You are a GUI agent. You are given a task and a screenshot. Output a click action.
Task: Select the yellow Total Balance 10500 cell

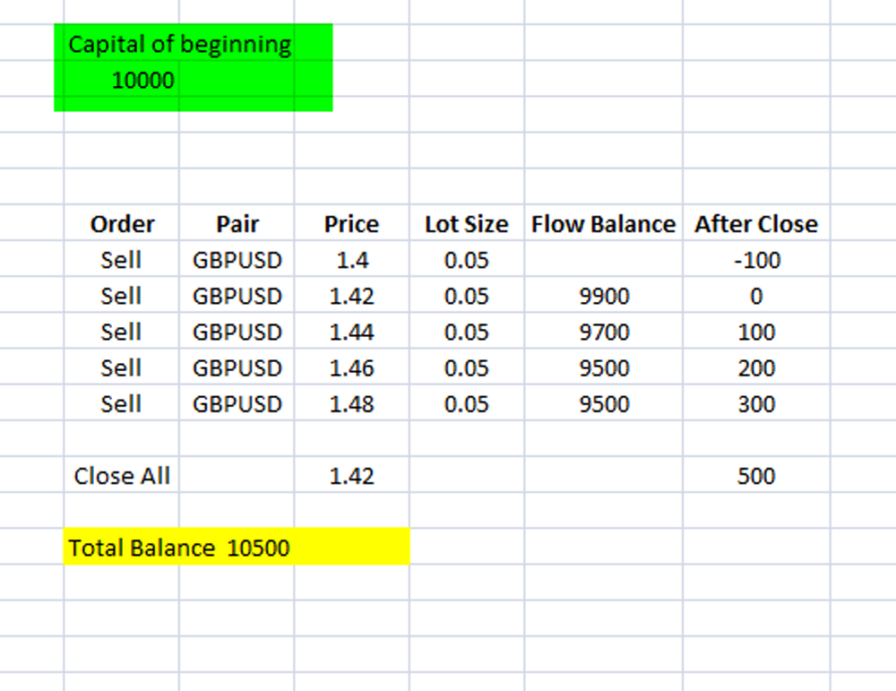tap(237, 547)
